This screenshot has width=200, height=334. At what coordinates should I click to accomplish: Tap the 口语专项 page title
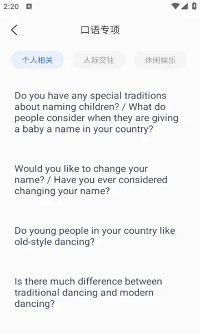click(x=100, y=30)
